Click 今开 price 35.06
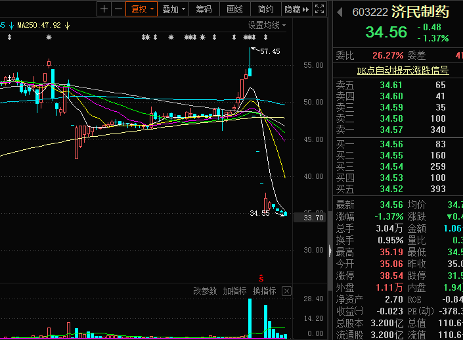Screen dimensions: 463x340 (391, 264)
